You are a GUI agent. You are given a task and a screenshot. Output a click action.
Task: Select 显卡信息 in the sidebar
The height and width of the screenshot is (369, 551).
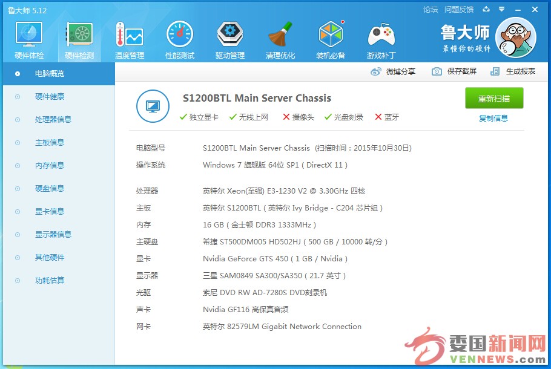click(59, 212)
